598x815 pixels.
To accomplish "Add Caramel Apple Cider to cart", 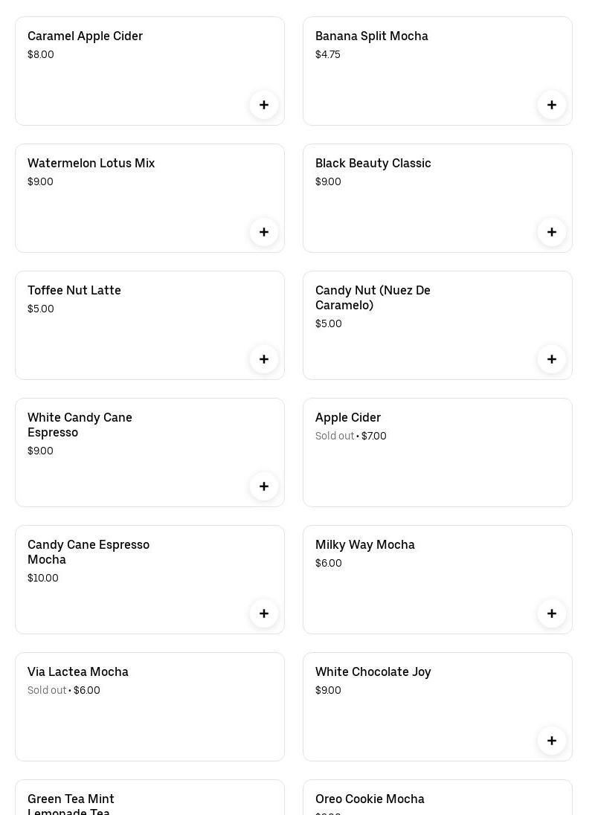I will [264, 105].
